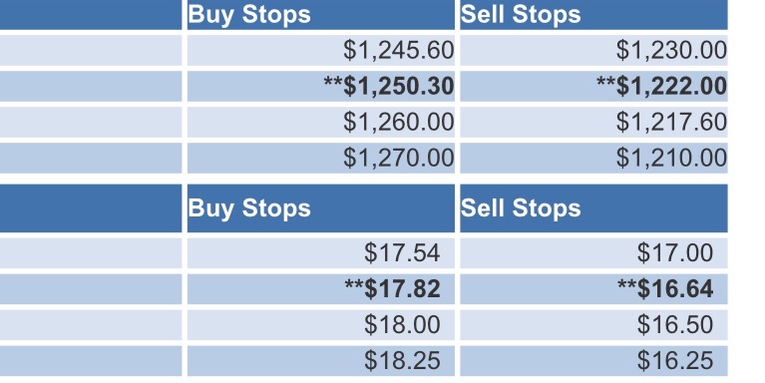Click the $1,245.60 buy stop cell
Viewport: 765px width, 383px height.
tap(320, 50)
